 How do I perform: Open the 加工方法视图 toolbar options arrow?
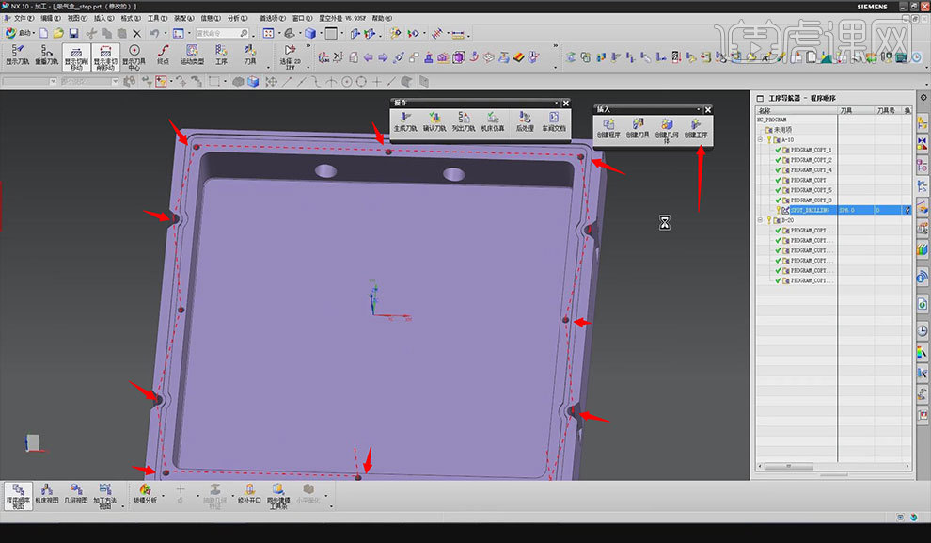(x=123, y=506)
